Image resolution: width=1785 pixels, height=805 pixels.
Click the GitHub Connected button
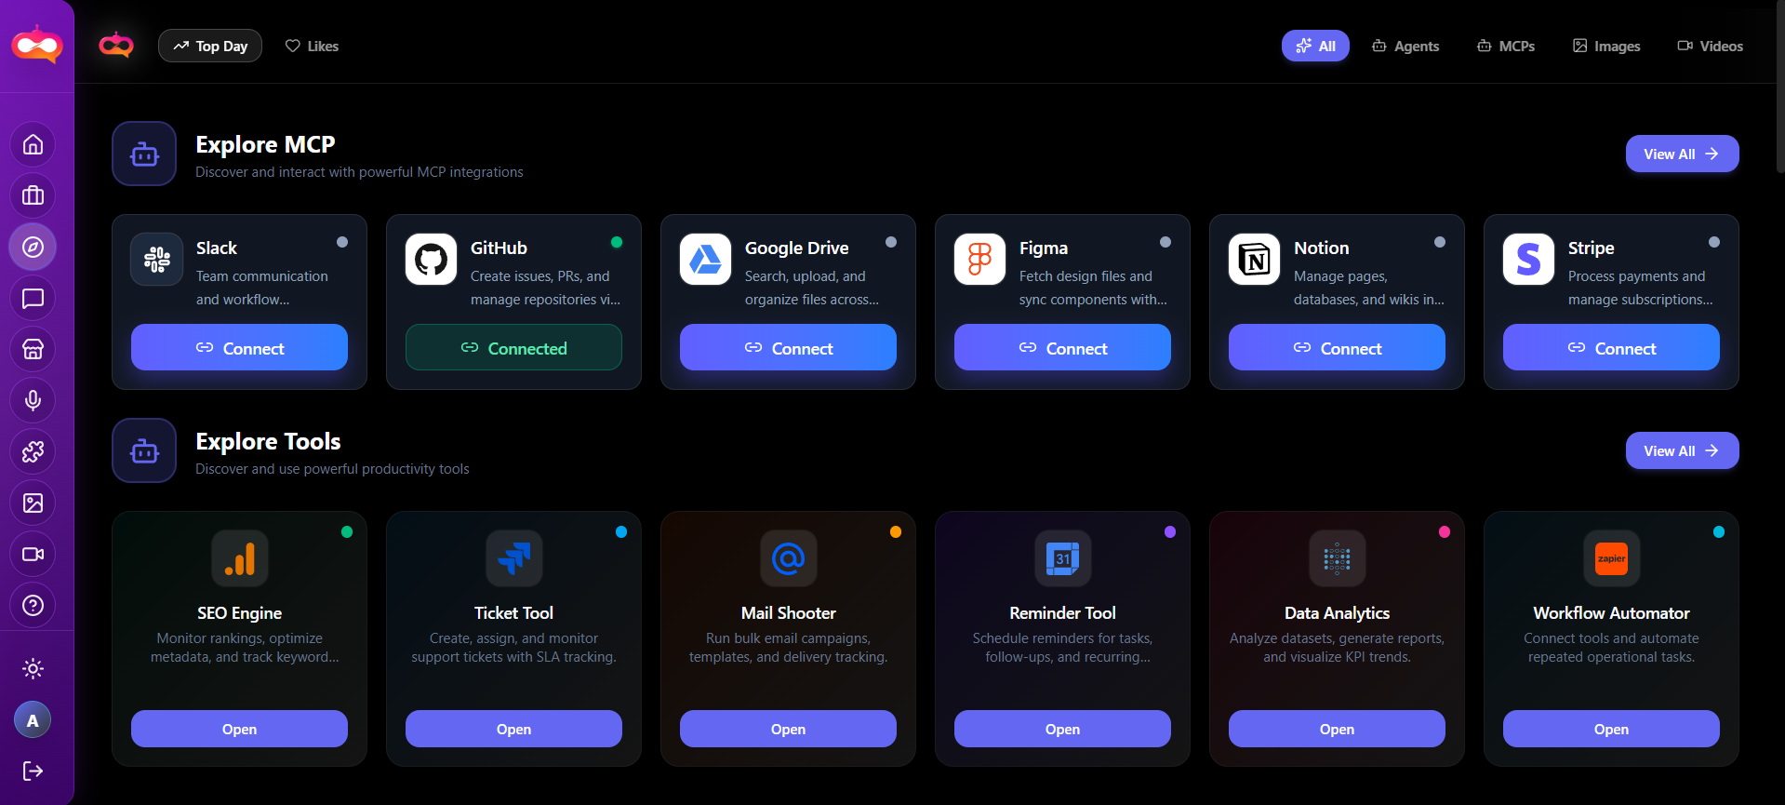pos(513,347)
